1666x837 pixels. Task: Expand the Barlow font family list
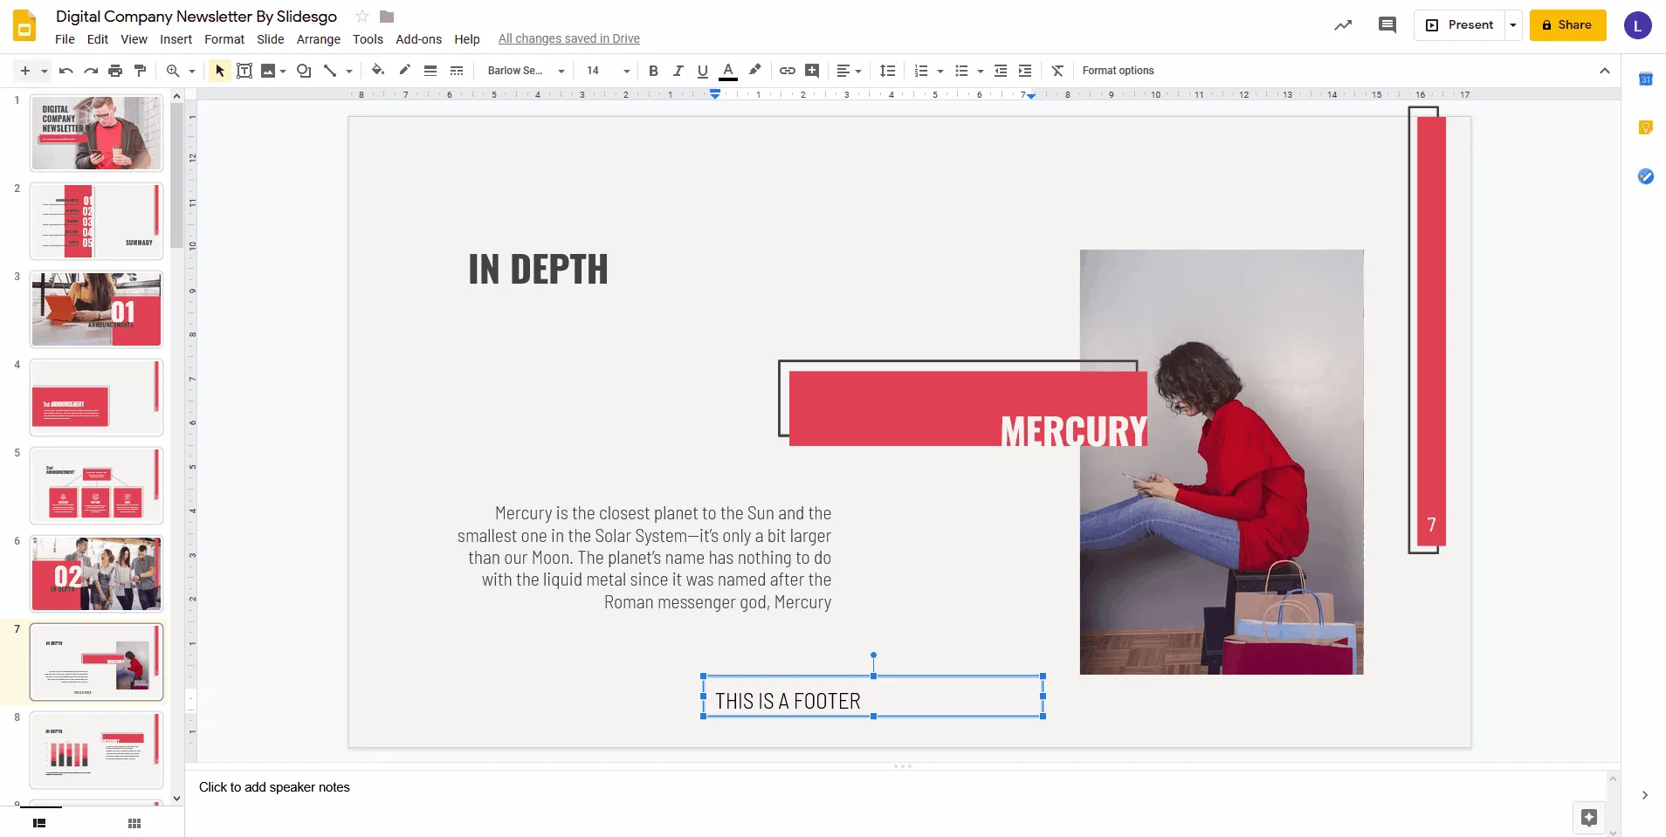point(560,71)
